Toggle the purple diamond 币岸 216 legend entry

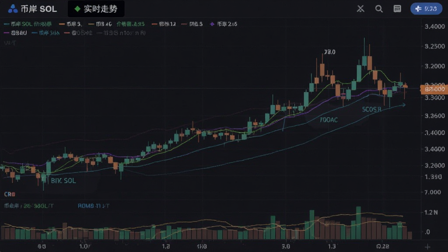pos(224,24)
